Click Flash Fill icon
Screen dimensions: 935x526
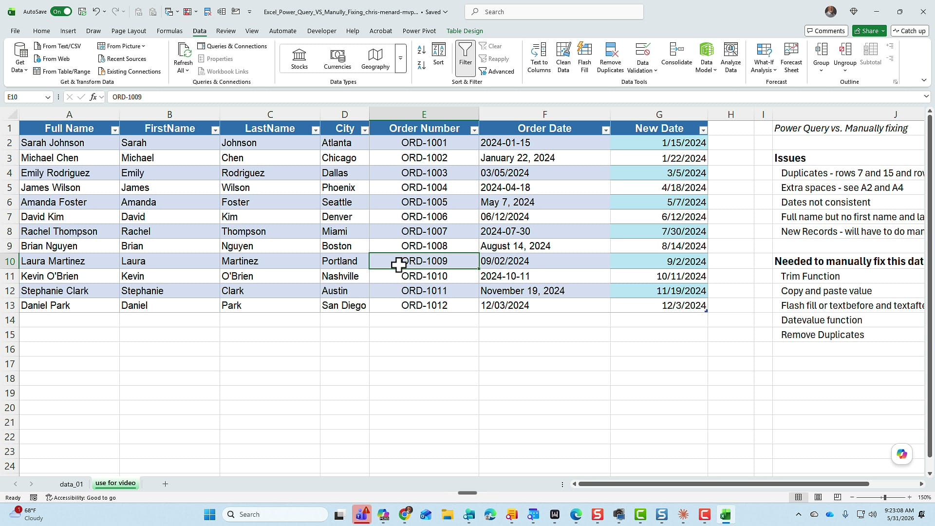[x=584, y=57]
